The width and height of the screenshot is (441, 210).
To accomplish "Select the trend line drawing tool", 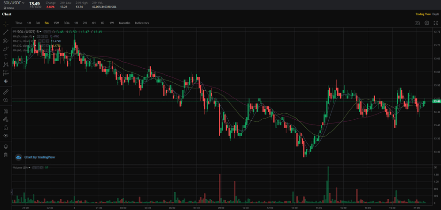I will pos(6,32).
